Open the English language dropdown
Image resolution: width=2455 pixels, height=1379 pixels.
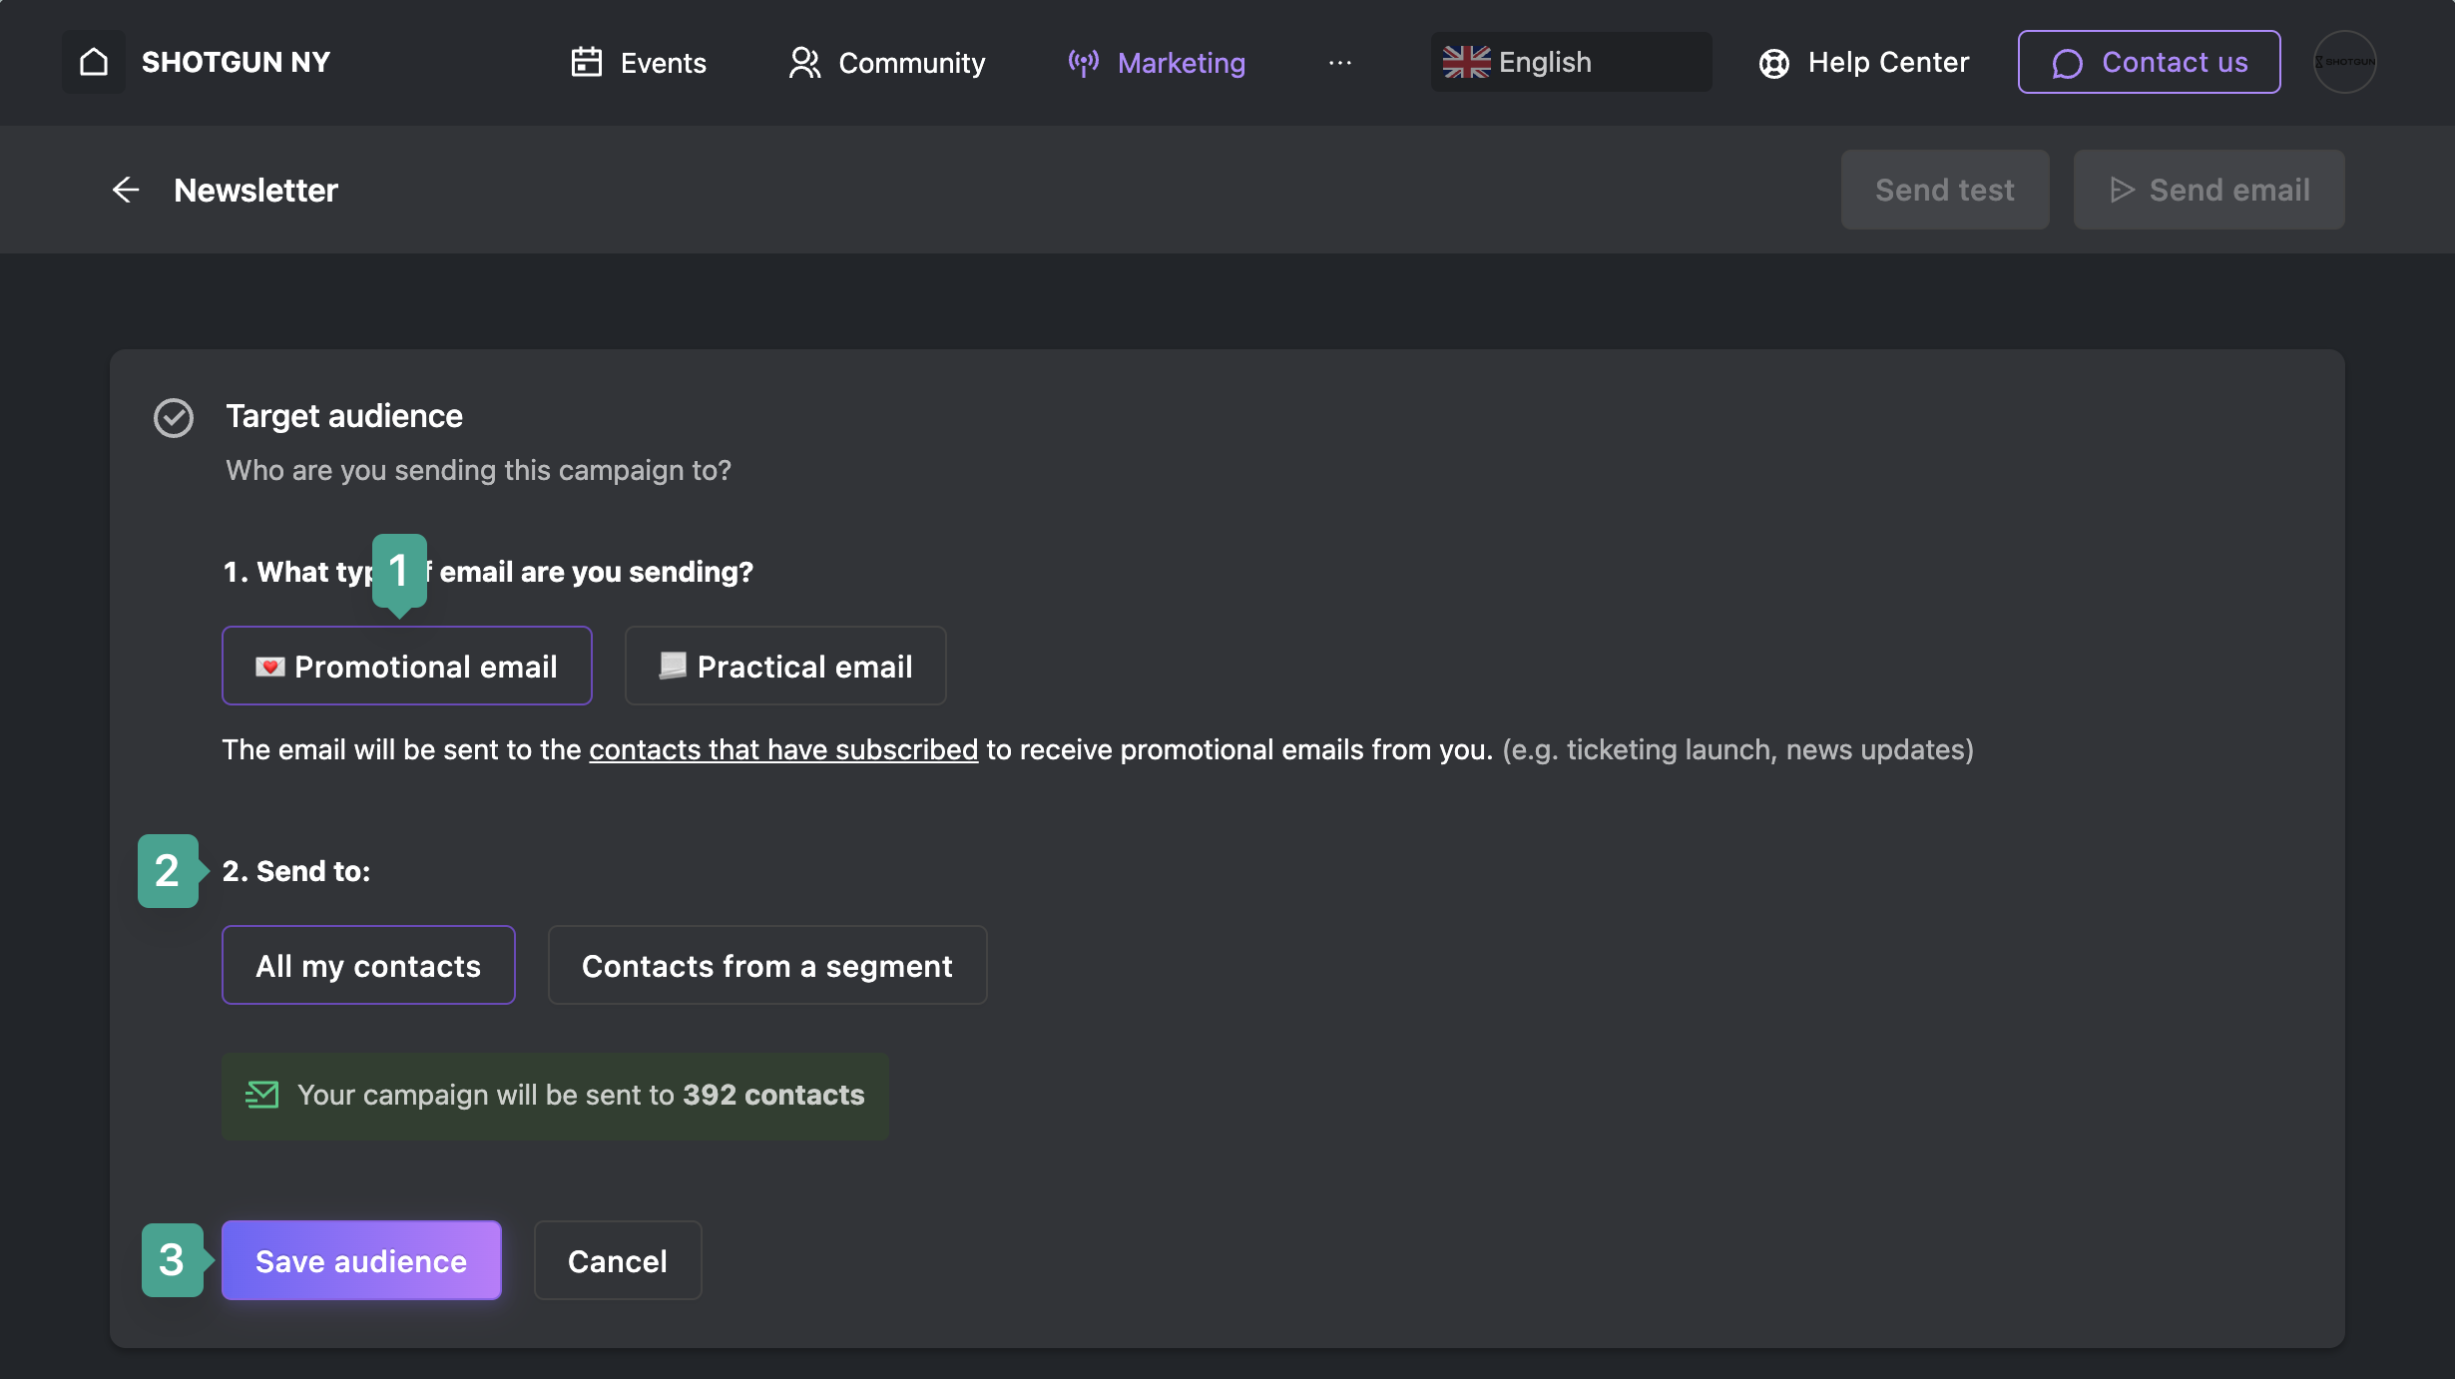[x=1571, y=62]
